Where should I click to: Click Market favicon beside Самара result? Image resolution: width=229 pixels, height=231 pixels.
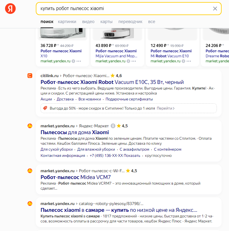30,204
